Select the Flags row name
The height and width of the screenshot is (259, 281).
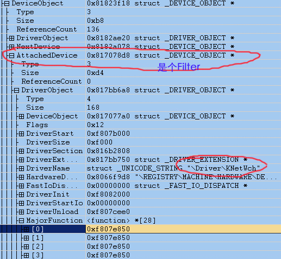pos(37,125)
